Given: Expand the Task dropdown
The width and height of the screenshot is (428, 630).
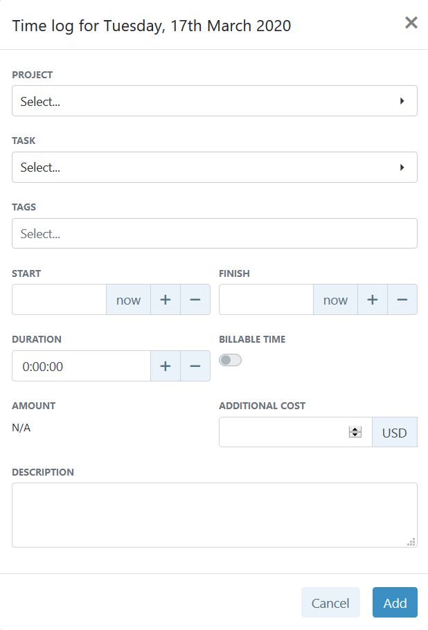Looking at the screenshot, I should [215, 168].
